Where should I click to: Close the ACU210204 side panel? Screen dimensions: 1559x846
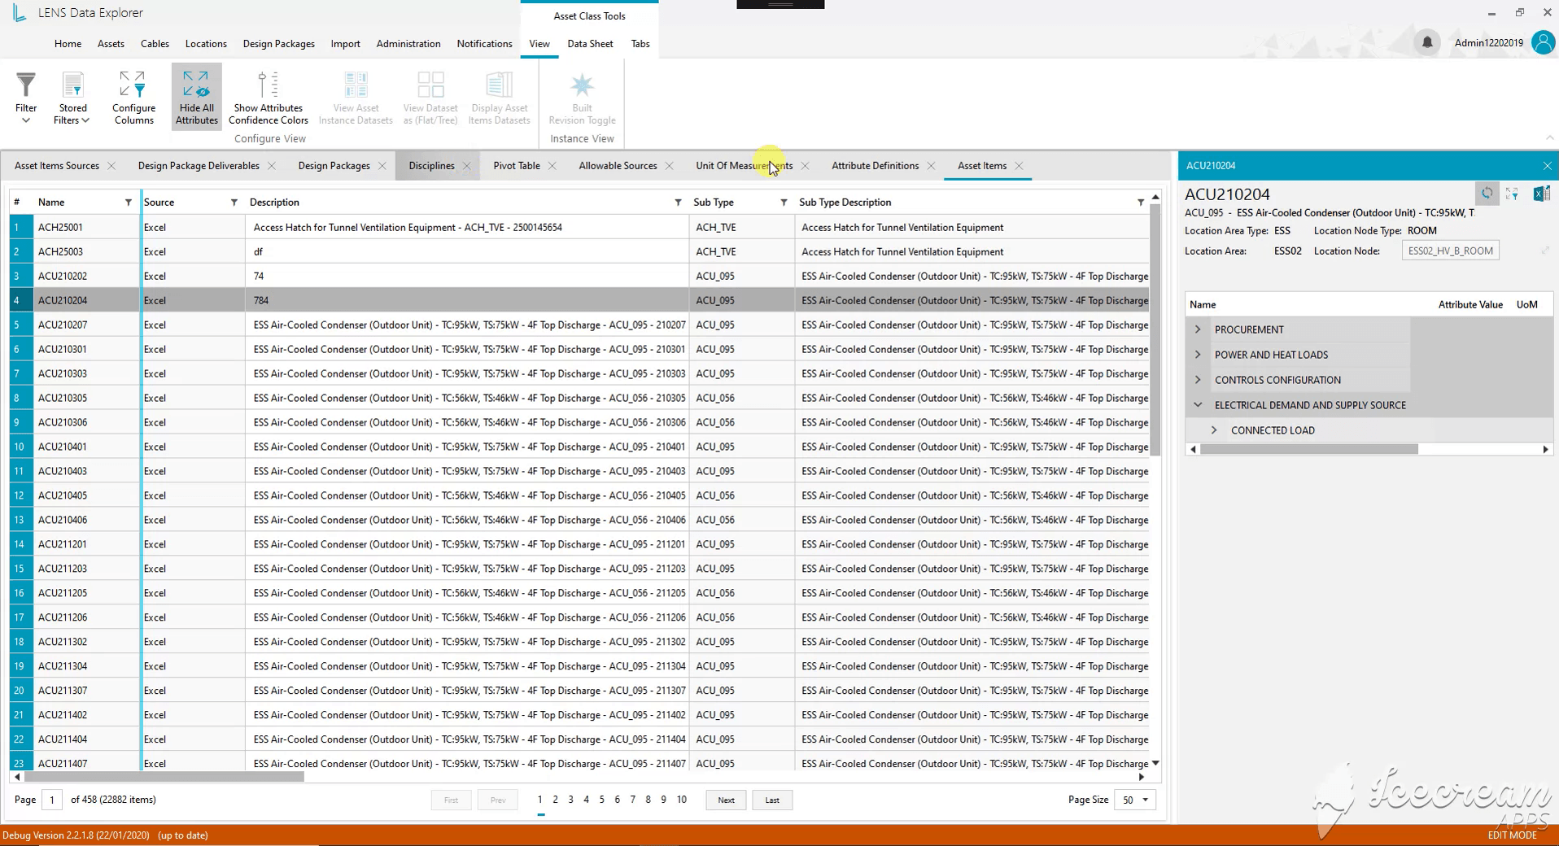(x=1547, y=165)
